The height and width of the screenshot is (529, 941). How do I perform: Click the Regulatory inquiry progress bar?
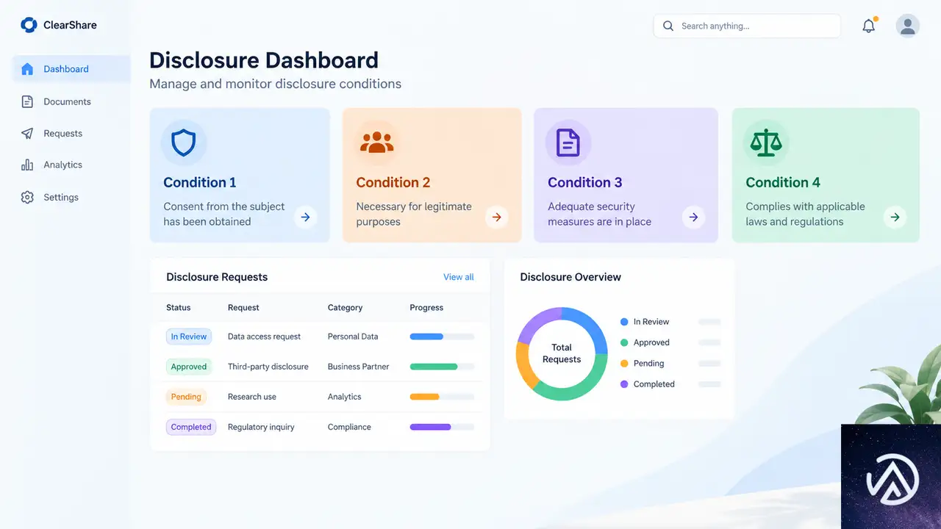coord(442,427)
